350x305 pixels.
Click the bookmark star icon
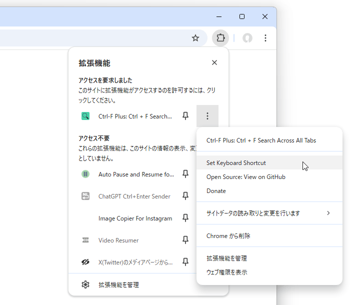coord(195,38)
